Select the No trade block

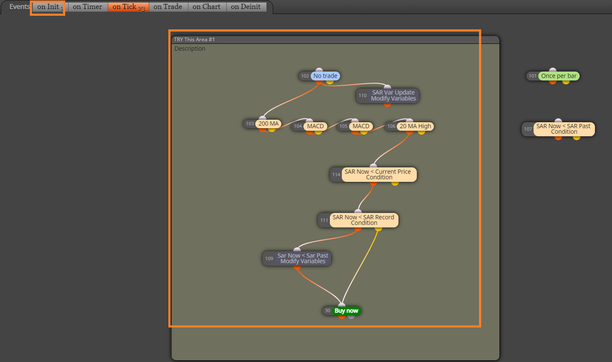[x=326, y=76]
